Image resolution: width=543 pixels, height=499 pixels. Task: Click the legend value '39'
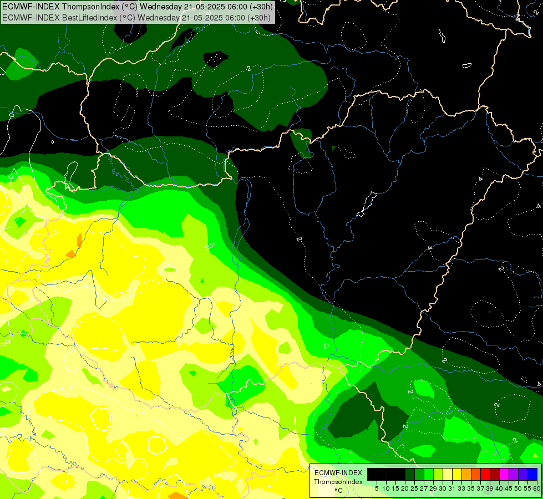pos(490,488)
